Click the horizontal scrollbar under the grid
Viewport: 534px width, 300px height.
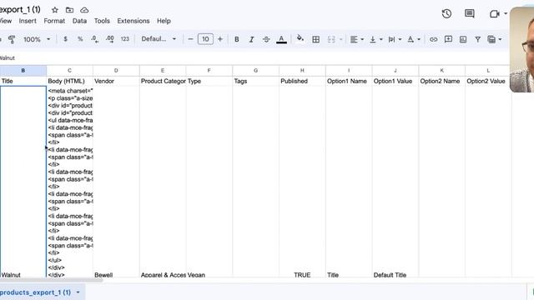tap(51, 280)
